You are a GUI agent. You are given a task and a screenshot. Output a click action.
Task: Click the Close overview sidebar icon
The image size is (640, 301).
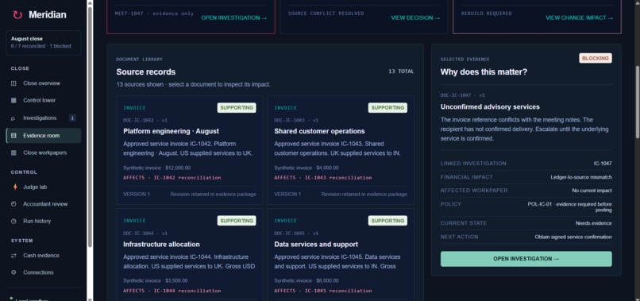[13, 83]
